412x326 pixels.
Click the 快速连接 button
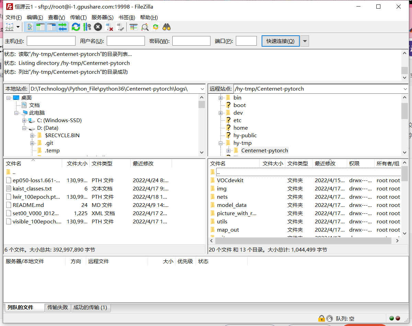tap(280, 40)
